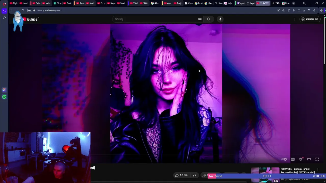Viewport: 326px width, 183px height.
Task: Open Aria AI in the sidebar
Action: (x=4, y=90)
